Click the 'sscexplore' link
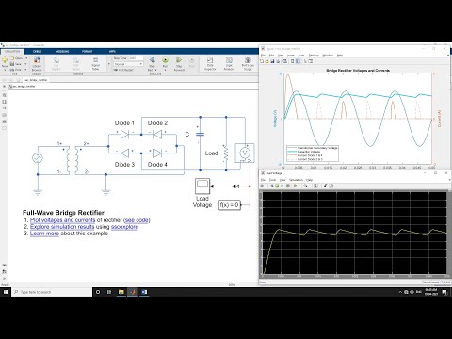 coord(124,227)
